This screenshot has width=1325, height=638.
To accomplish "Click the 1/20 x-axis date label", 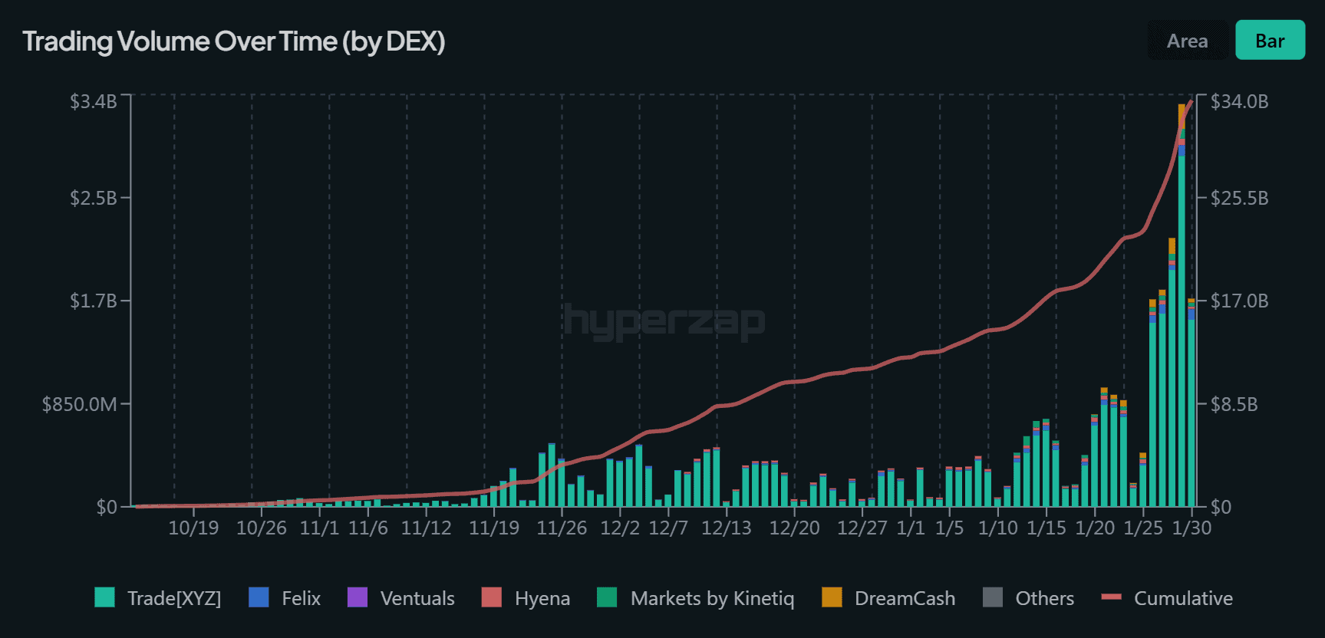I will (x=1095, y=528).
